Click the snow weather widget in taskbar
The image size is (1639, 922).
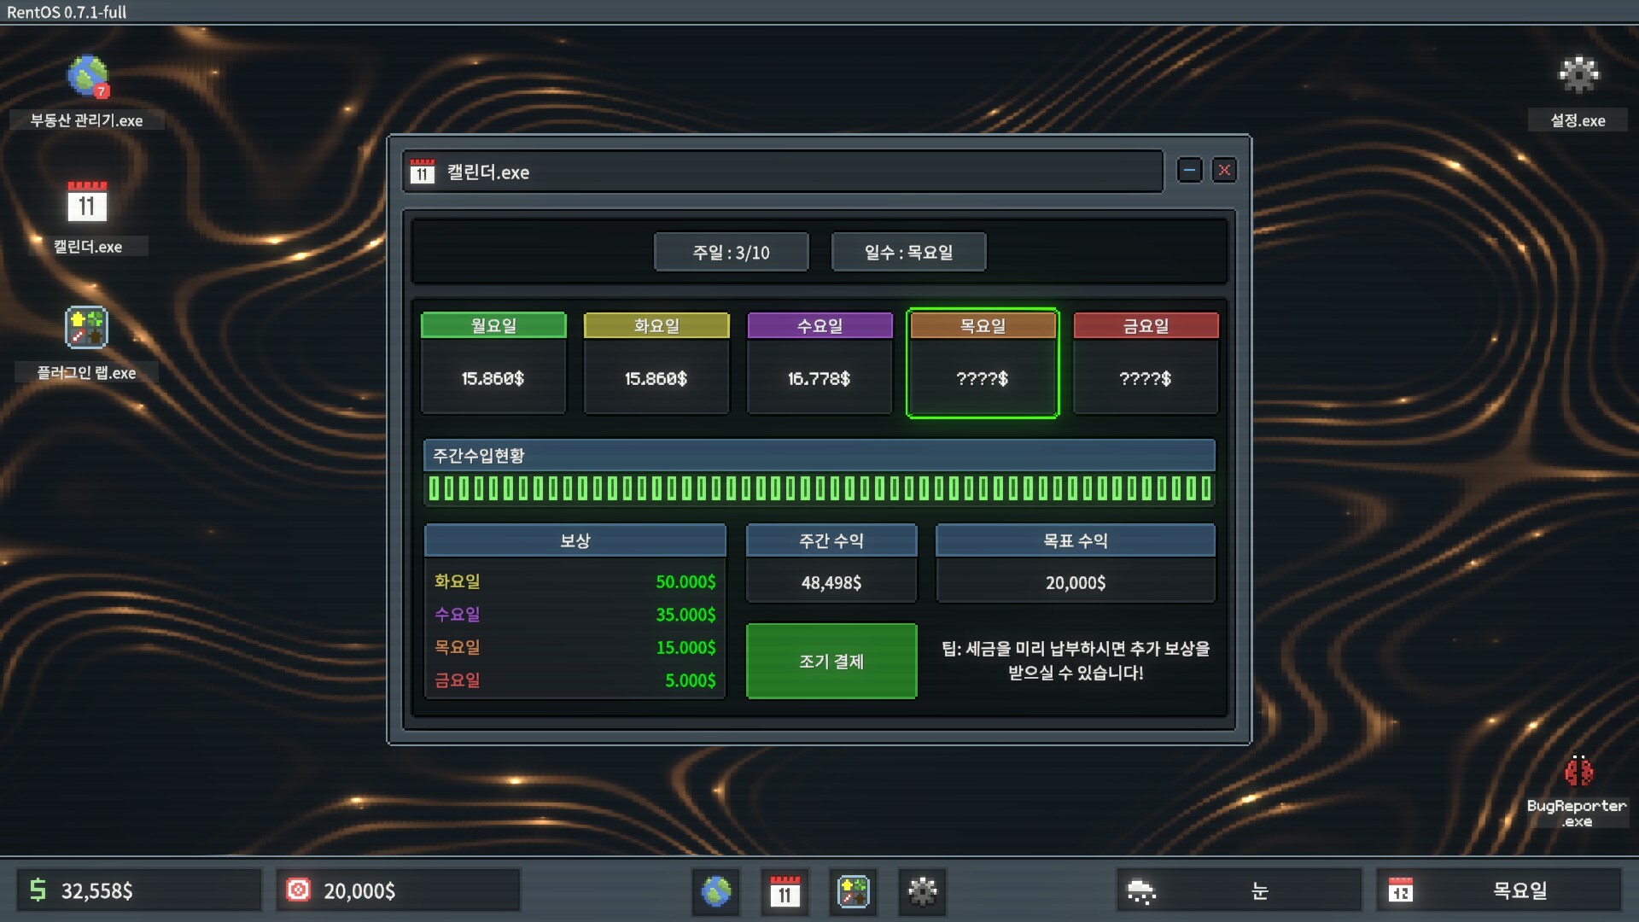tap(1239, 891)
